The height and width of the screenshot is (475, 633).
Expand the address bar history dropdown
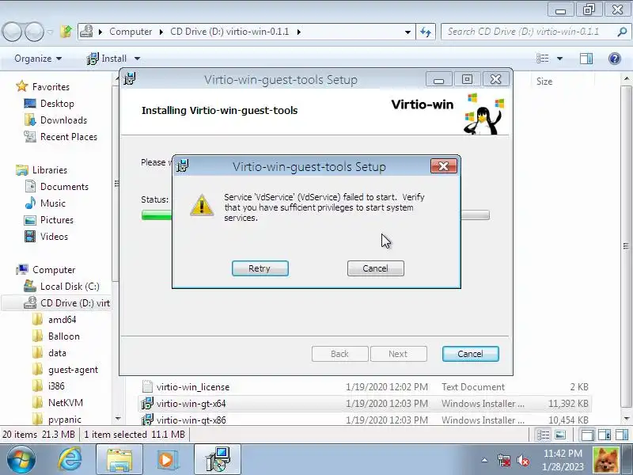click(407, 32)
